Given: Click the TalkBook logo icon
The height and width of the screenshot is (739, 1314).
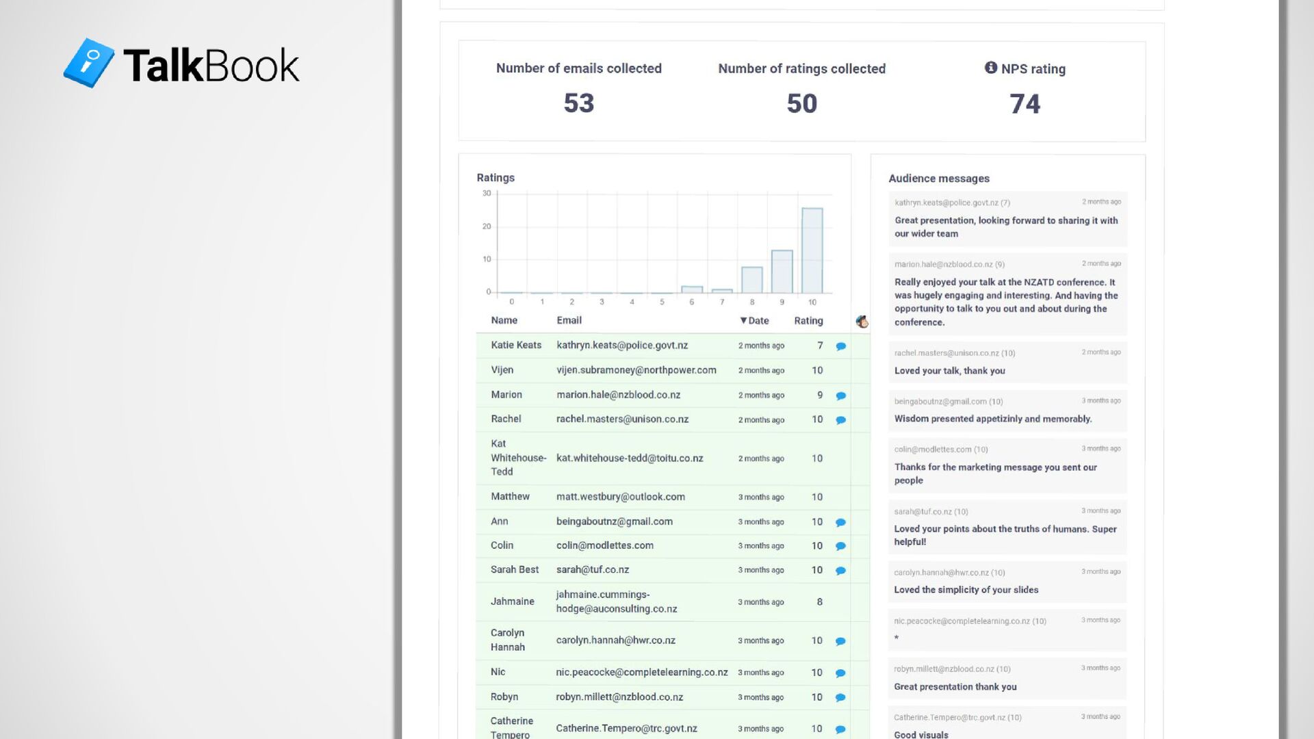Looking at the screenshot, I should point(89,63).
